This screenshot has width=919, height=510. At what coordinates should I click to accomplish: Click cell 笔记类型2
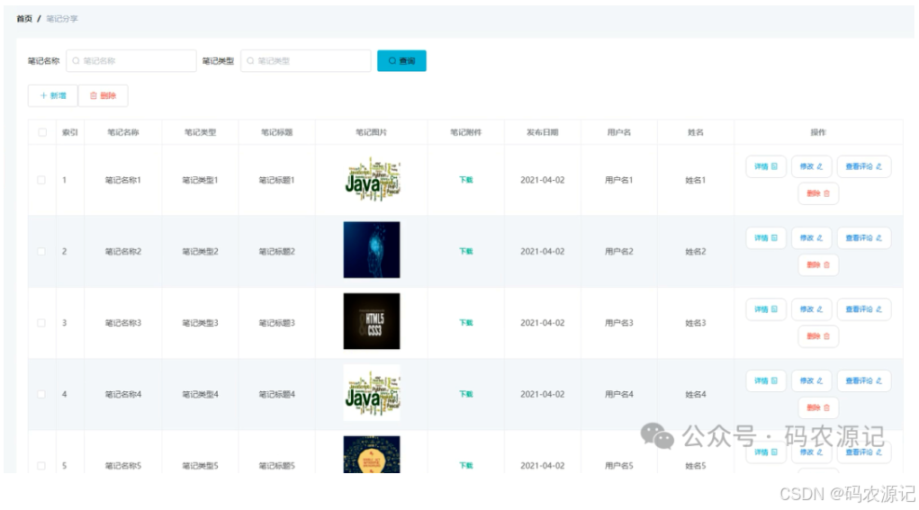pyautogui.click(x=200, y=251)
